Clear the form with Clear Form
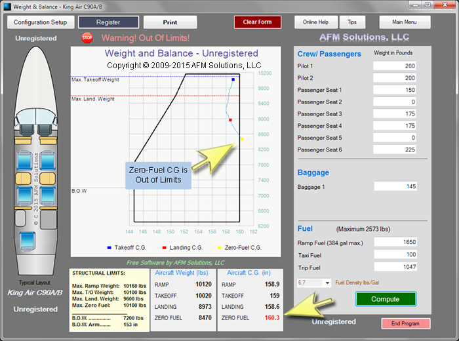Image resolution: width=459 pixels, height=341 pixels. tap(258, 22)
